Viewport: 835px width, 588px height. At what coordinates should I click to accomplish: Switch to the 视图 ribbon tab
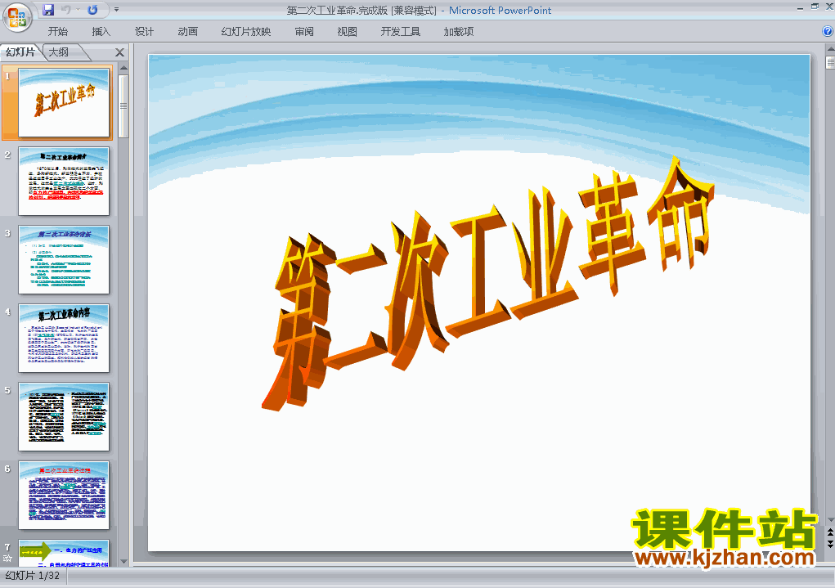point(348,31)
